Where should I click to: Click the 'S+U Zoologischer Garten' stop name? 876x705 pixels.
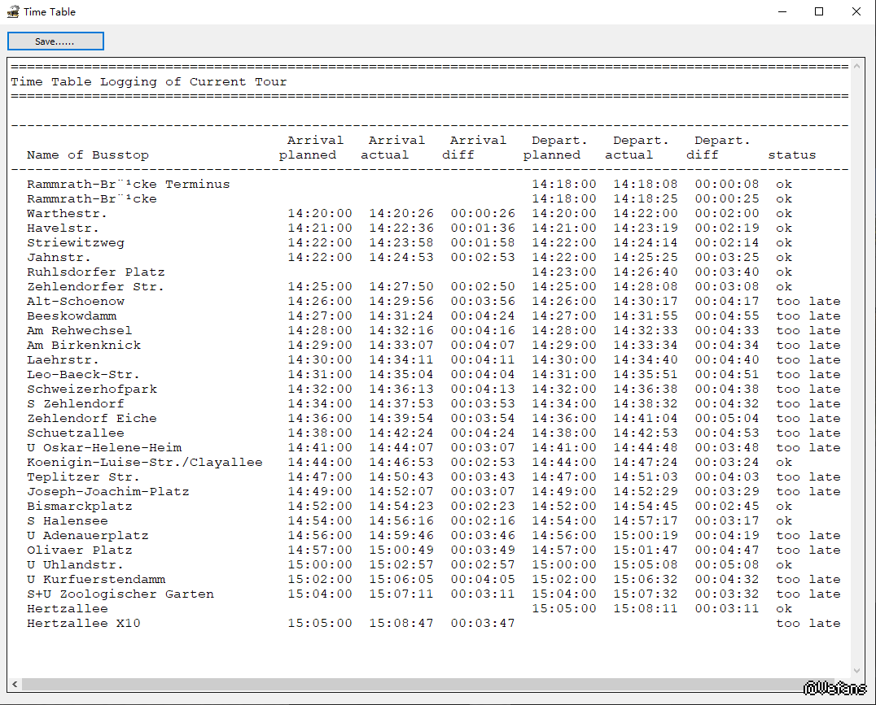pyautogui.click(x=120, y=594)
